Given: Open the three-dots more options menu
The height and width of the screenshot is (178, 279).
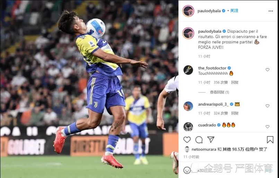Looking at the screenshot, I should (271, 11).
